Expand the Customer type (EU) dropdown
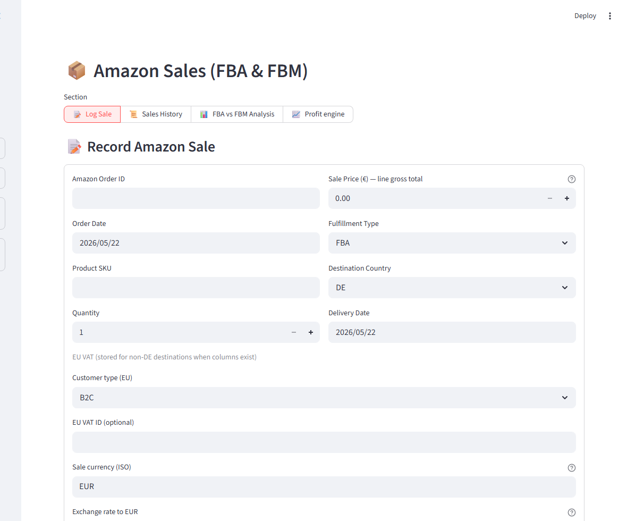Image resolution: width=627 pixels, height=521 pixels. (324, 398)
